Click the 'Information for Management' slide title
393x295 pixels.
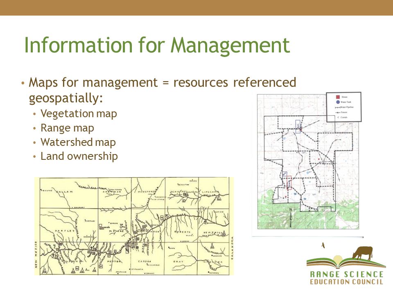[157, 45]
